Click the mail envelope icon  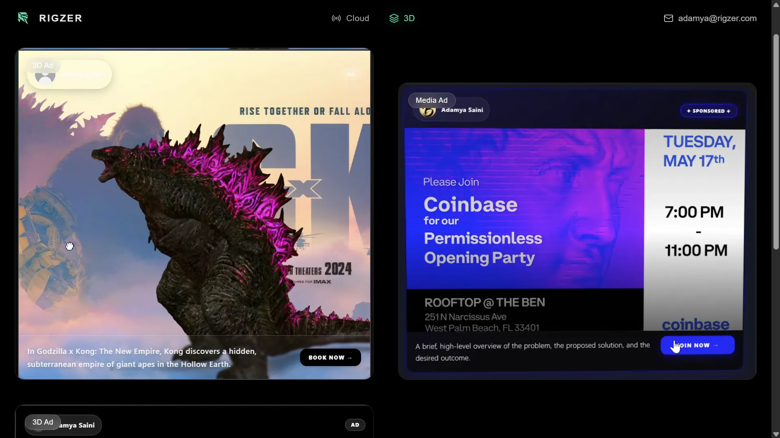(x=668, y=18)
